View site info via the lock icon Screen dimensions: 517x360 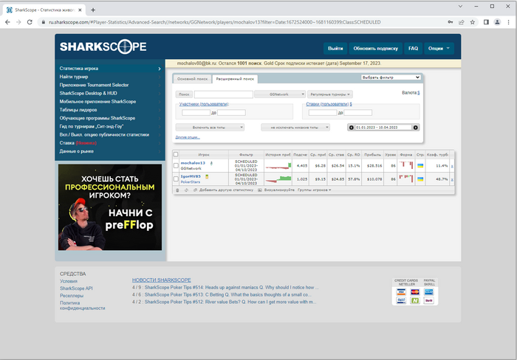coord(43,22)
